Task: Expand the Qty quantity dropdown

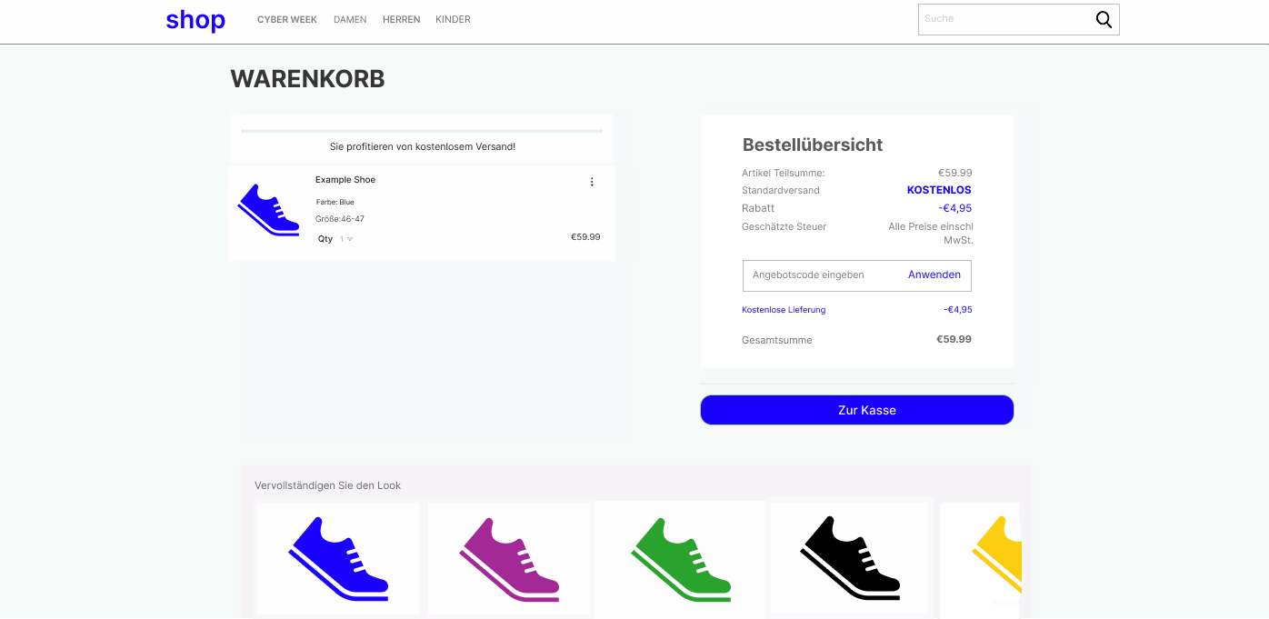Action: (346, 239)
